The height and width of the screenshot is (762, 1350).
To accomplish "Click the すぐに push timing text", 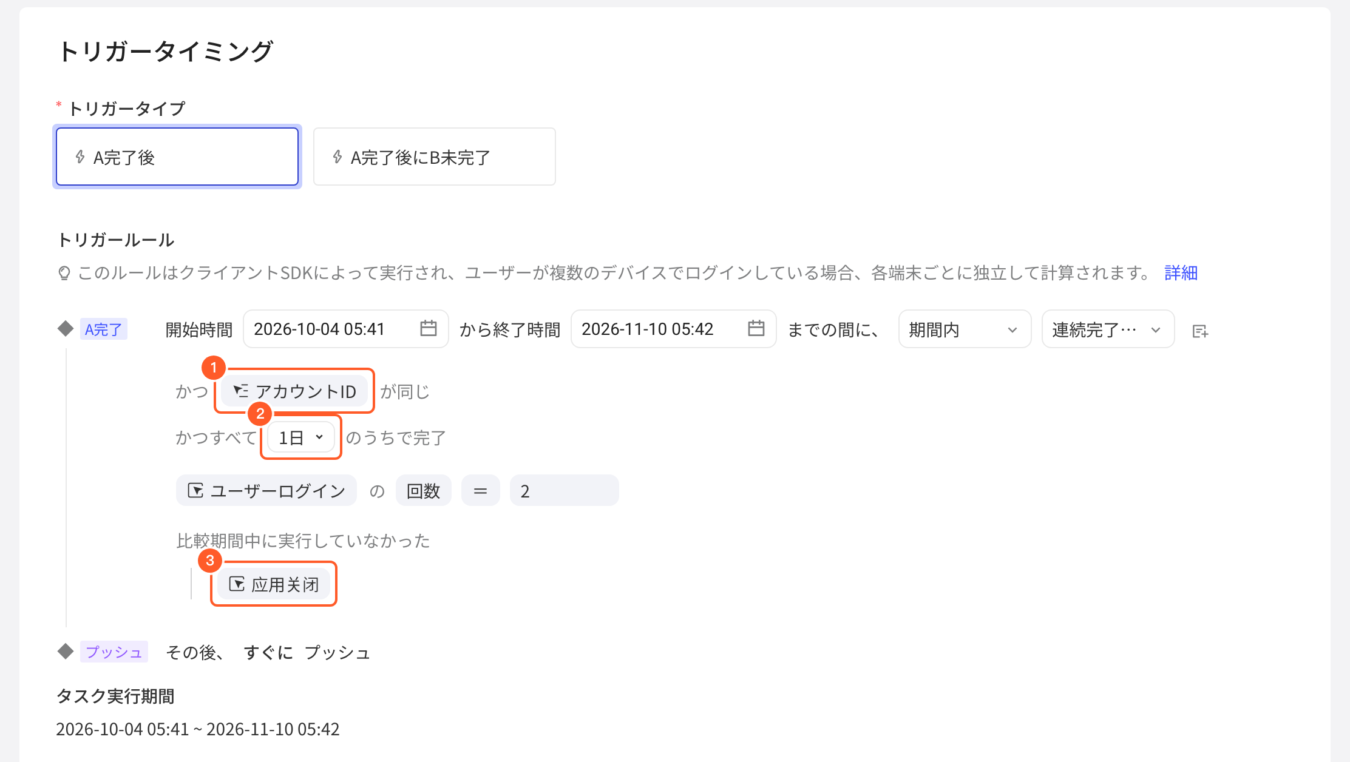I will [268, 653].
